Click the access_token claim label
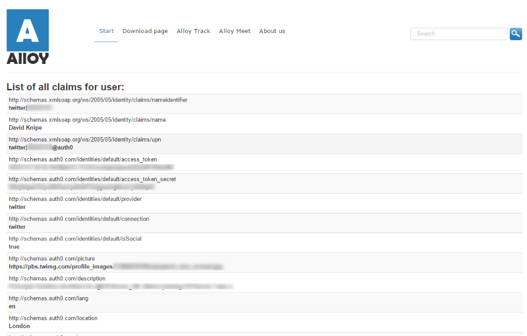The height and width of the screenshot is (336, 527). (x=82, y=159)
